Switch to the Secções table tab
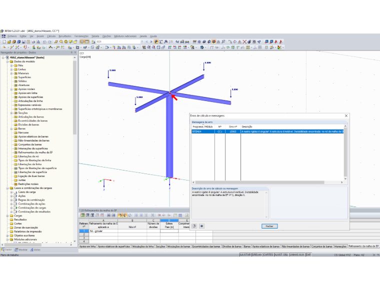Viewport: 380px width, 285px height. tap(160, 246)
